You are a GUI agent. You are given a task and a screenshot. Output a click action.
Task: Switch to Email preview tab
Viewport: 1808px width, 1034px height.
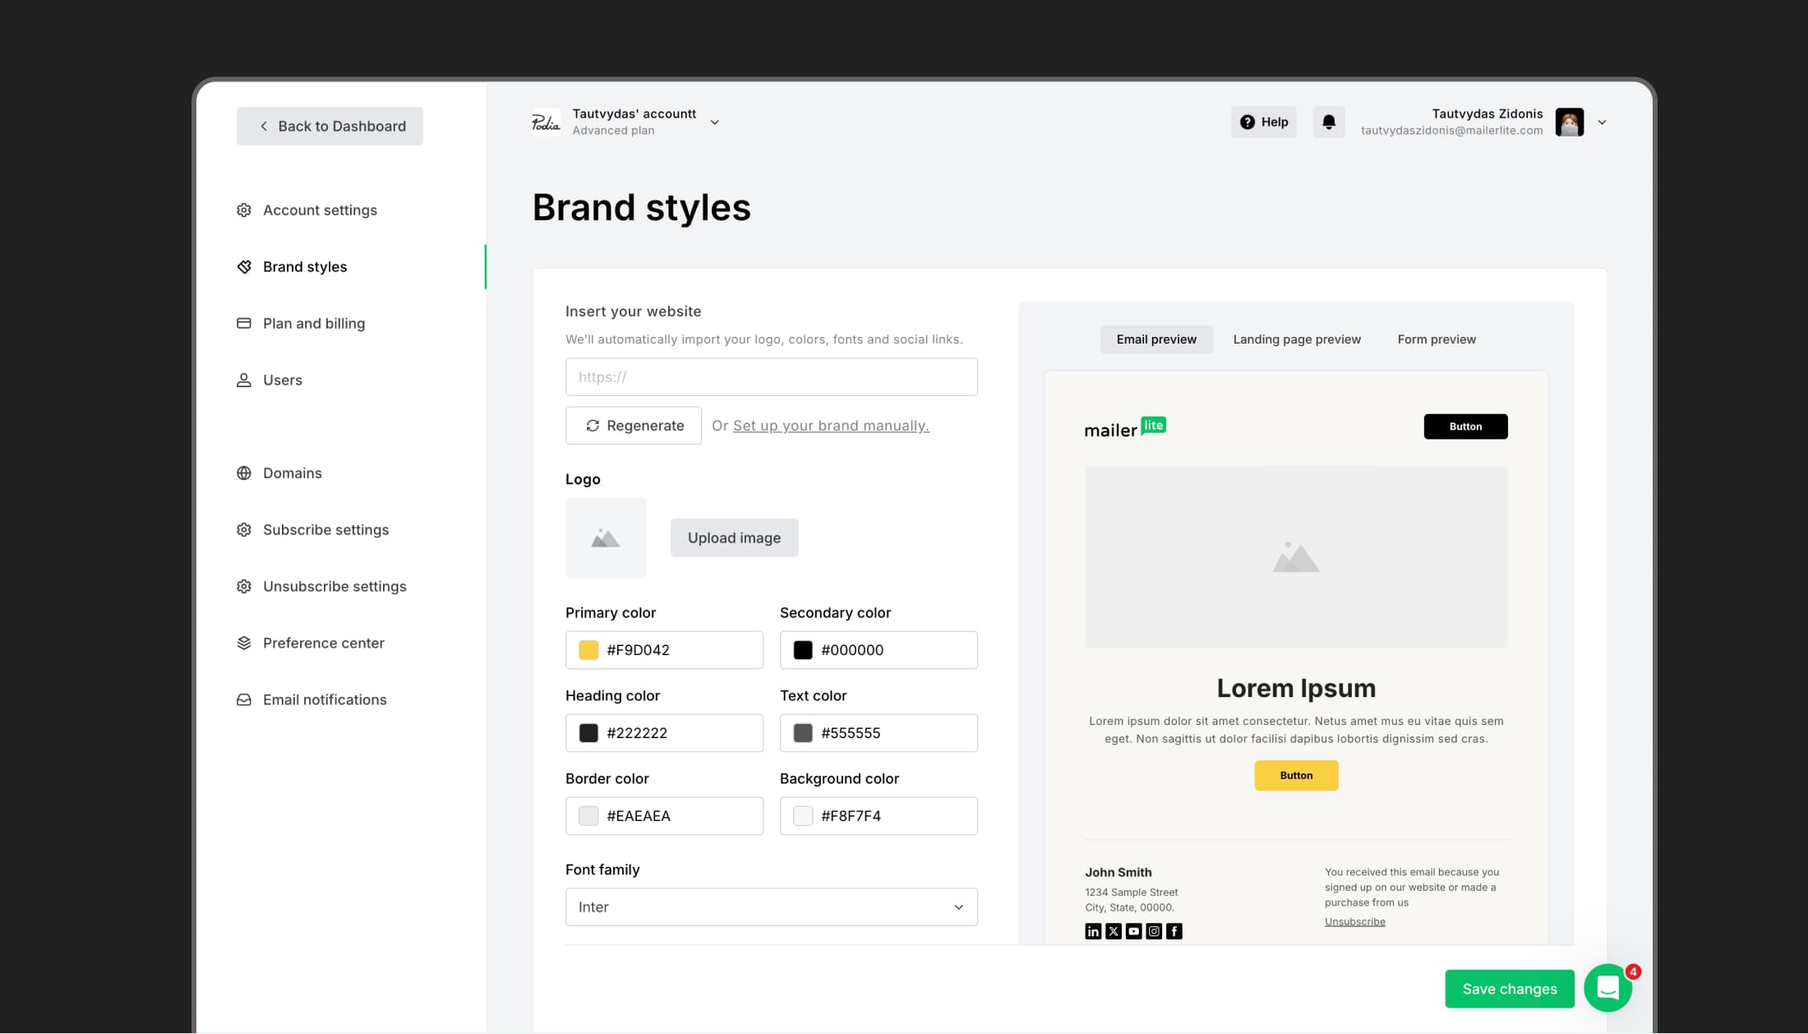point(1156,339)
